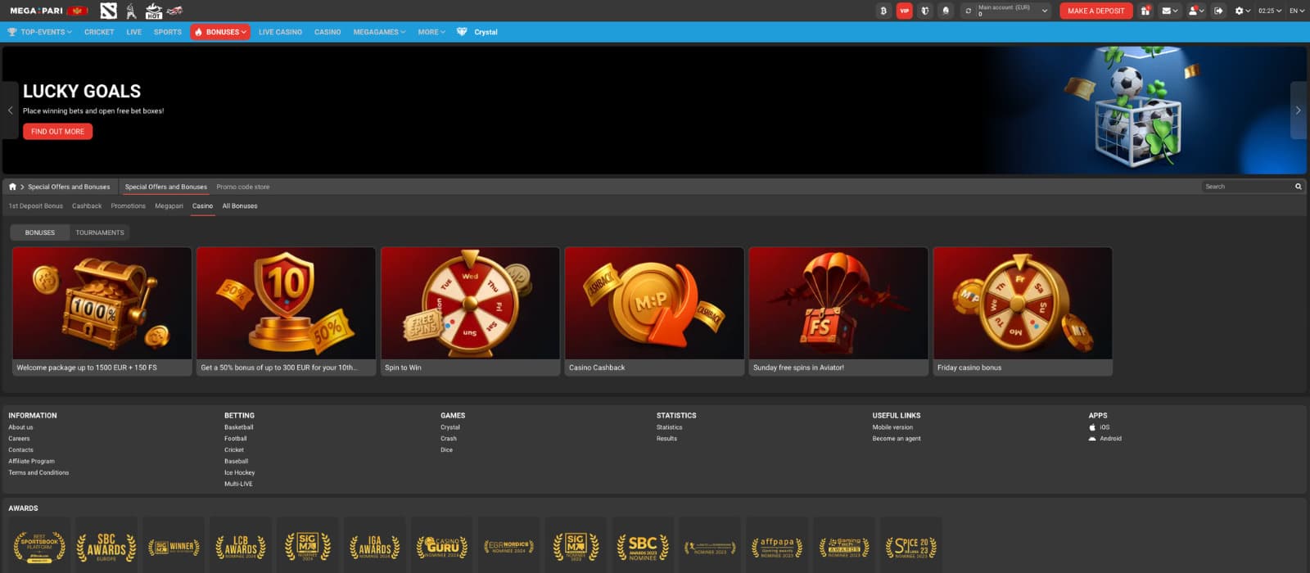Select the Casino bonus filter tab

pyautogui.click(x=202, y=206)
